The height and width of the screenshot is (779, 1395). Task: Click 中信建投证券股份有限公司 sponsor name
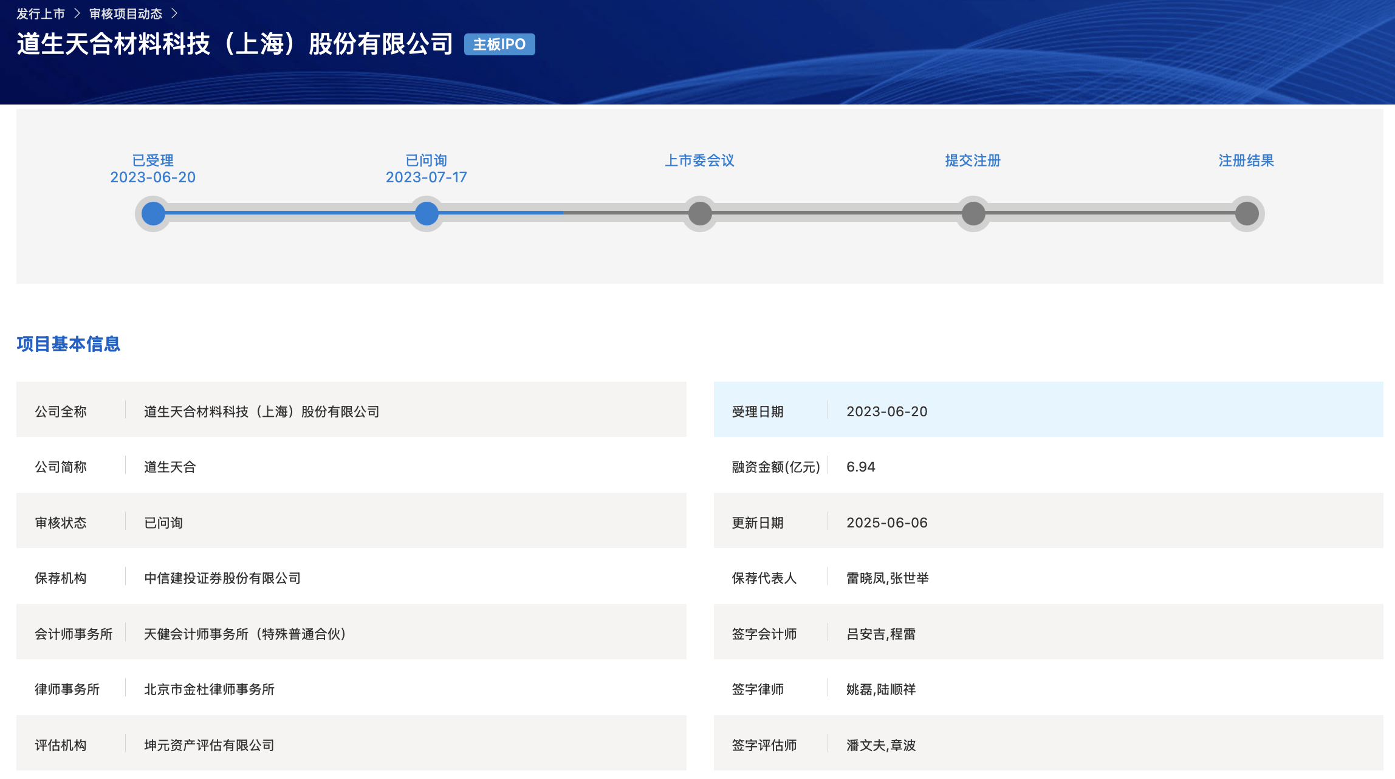click(222, 578)
